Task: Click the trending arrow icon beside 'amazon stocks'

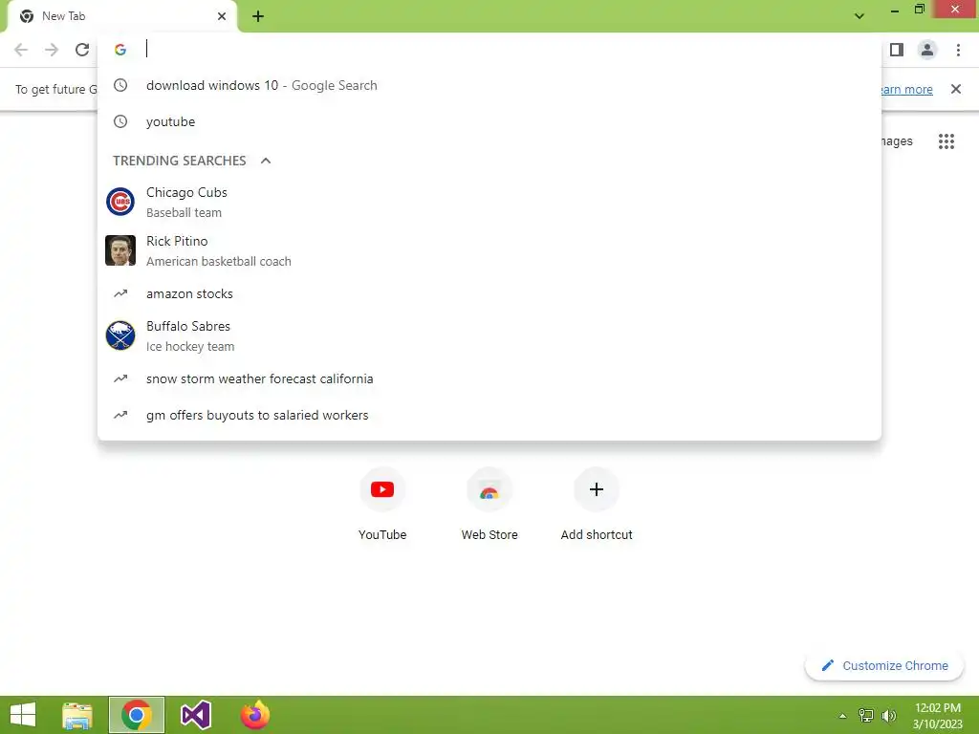Action: tap(120, 293)
